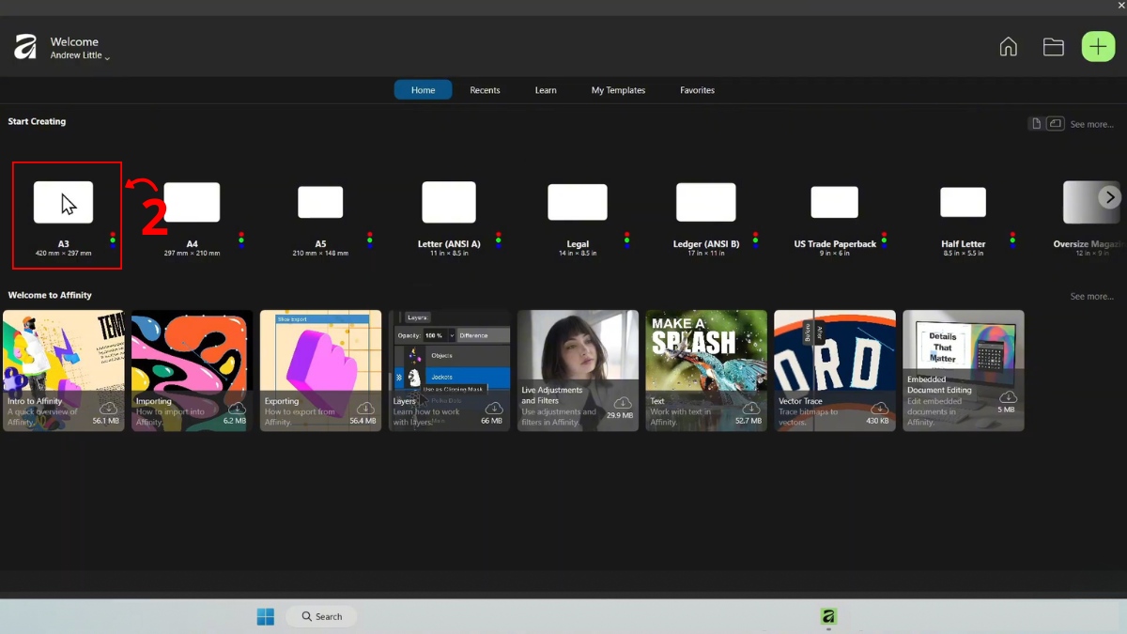Download the Layers sample file
The width and height of the screenshot is (1127, 634).
[493, 408]
